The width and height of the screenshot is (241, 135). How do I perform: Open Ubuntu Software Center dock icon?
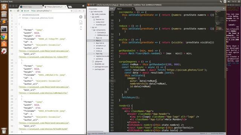[x=4, y=44]
